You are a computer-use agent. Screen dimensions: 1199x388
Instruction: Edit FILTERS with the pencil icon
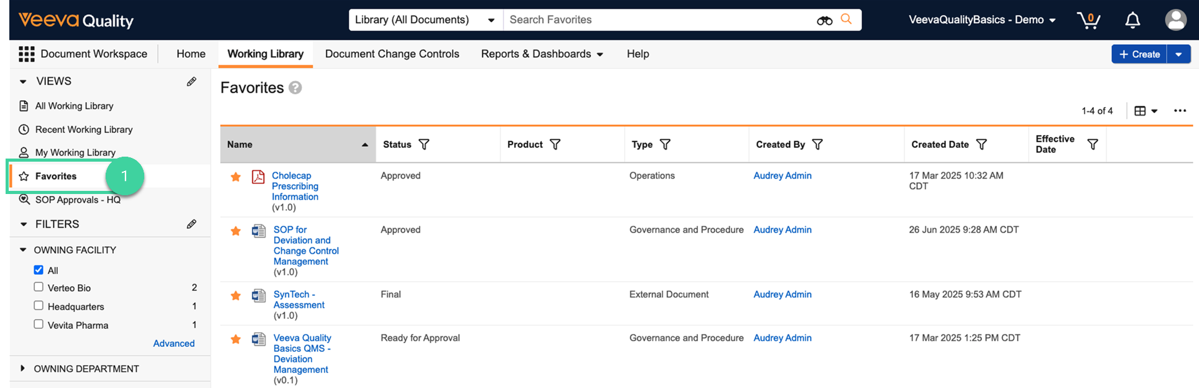pos(191,224)
